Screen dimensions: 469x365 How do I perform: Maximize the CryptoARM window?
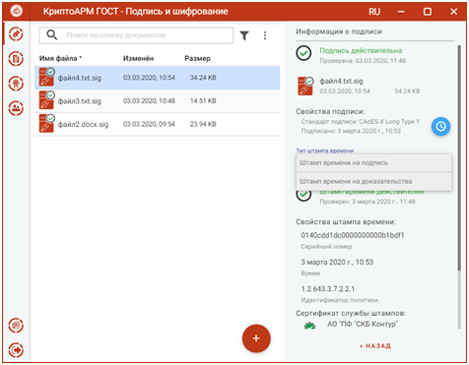[x=428, y=12]
